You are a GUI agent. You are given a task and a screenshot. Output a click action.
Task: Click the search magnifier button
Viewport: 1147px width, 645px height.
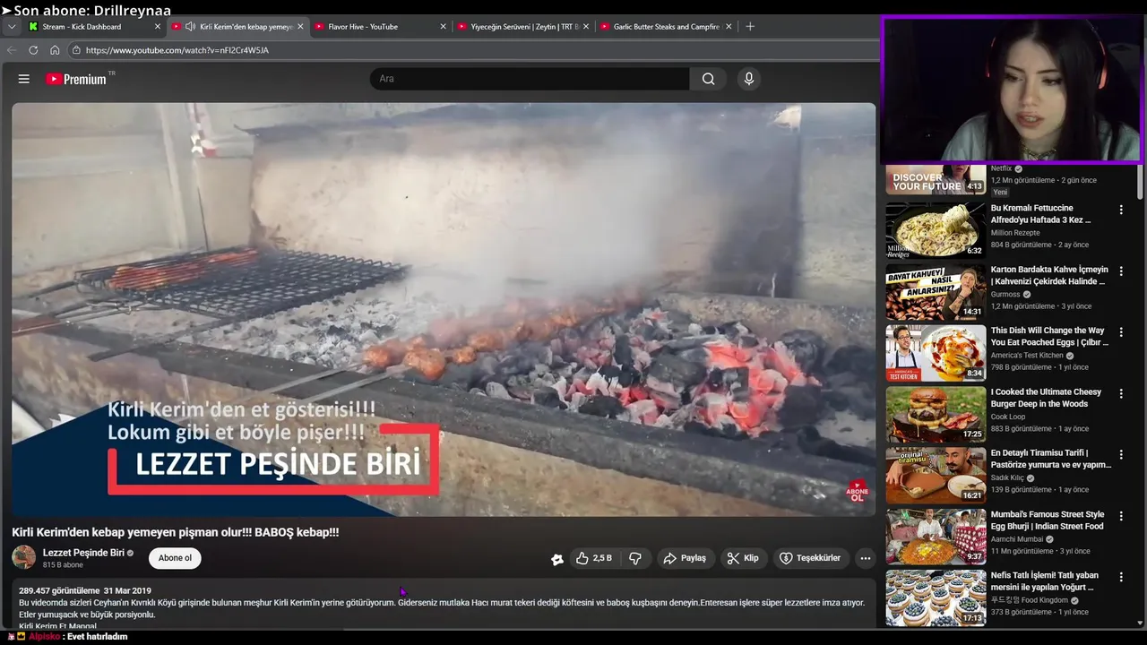pyautogui.click(x=708, y=79)
